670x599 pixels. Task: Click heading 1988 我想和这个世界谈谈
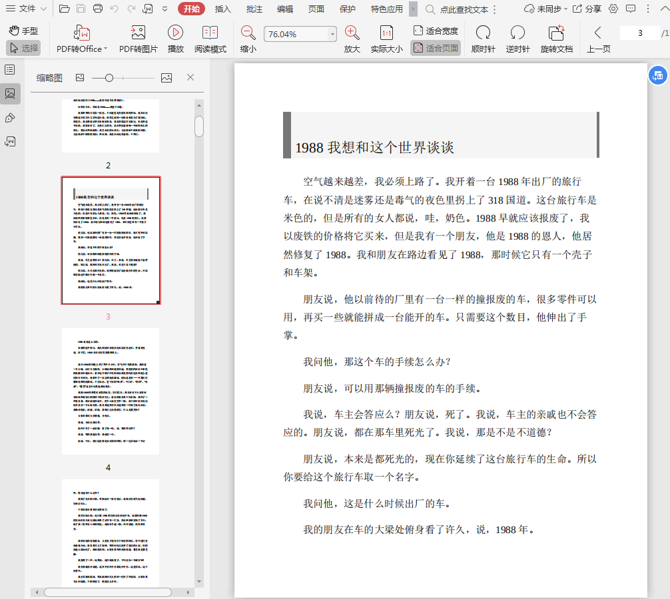[x=374, y=147]
